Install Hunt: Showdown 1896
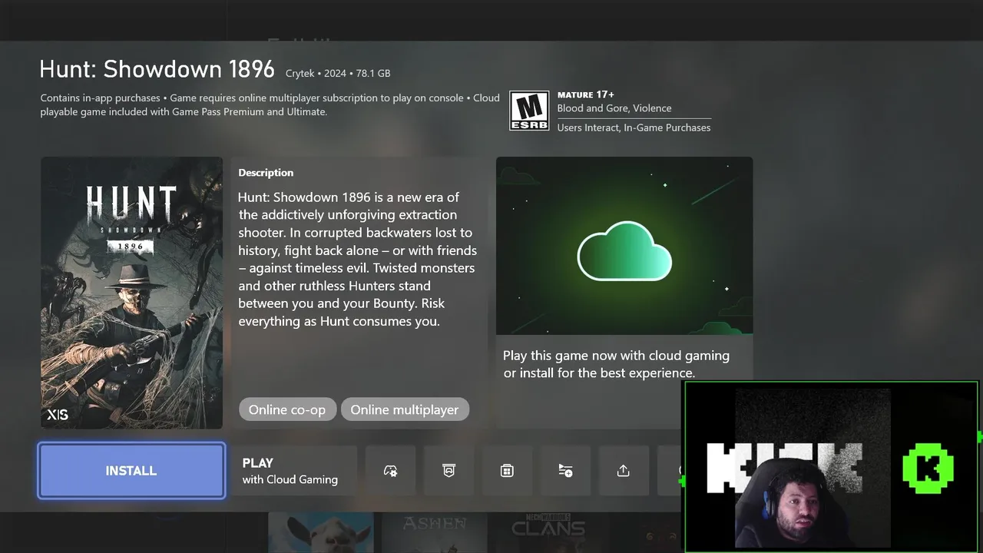 click(131, 471)
